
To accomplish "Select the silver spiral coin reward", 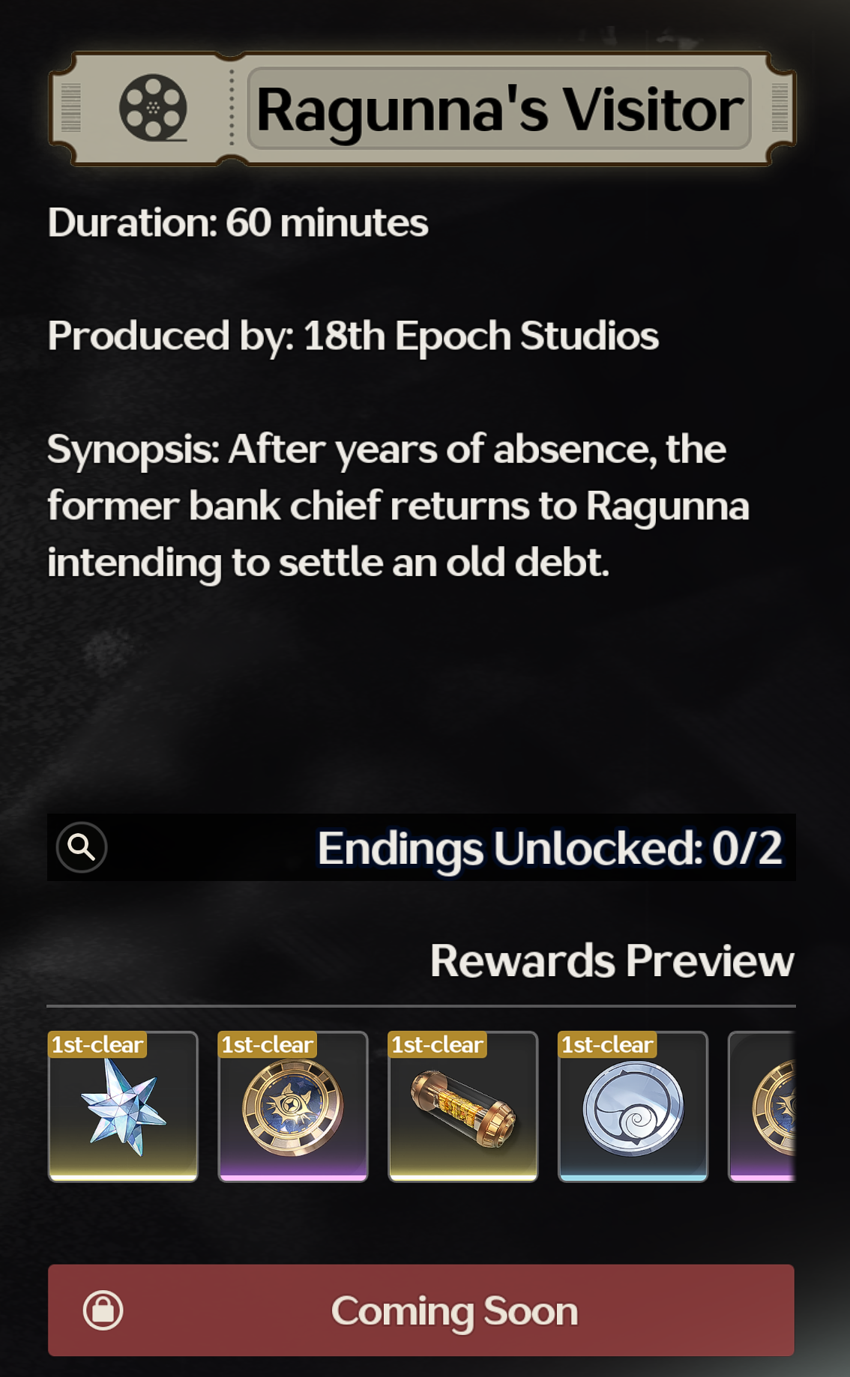I will click(x=633, y=1107).
